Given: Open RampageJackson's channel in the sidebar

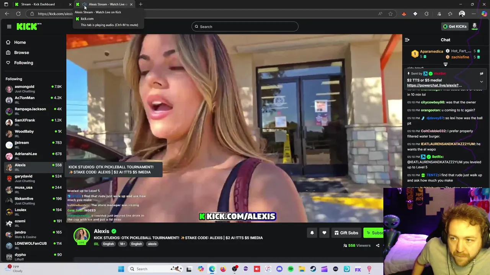Looking at the screenshot, I should 33,111.
